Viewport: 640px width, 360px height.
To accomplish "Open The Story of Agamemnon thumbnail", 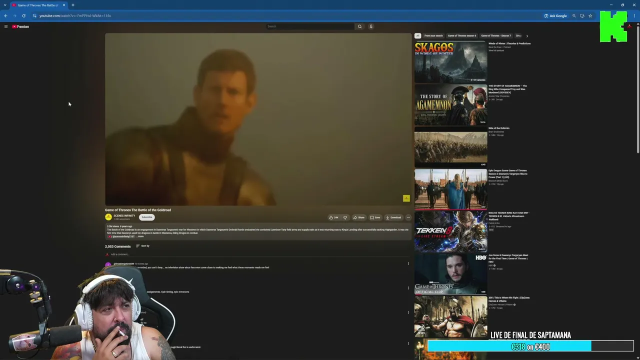I will pyautogui.click(x=450, y=104).
